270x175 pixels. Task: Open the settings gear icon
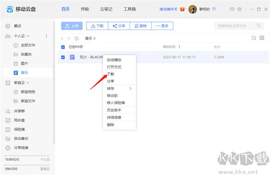239,9
